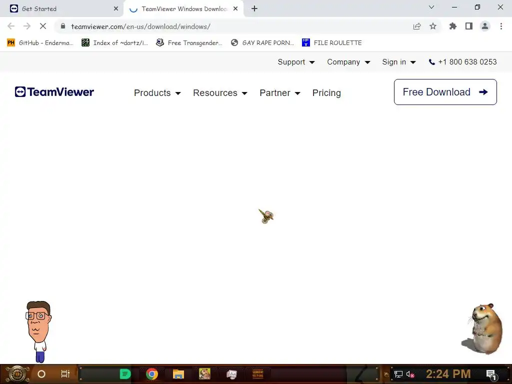This screenshot has height=384, width=512.
Task: Open a new browser tab
Action: [254, 8]
